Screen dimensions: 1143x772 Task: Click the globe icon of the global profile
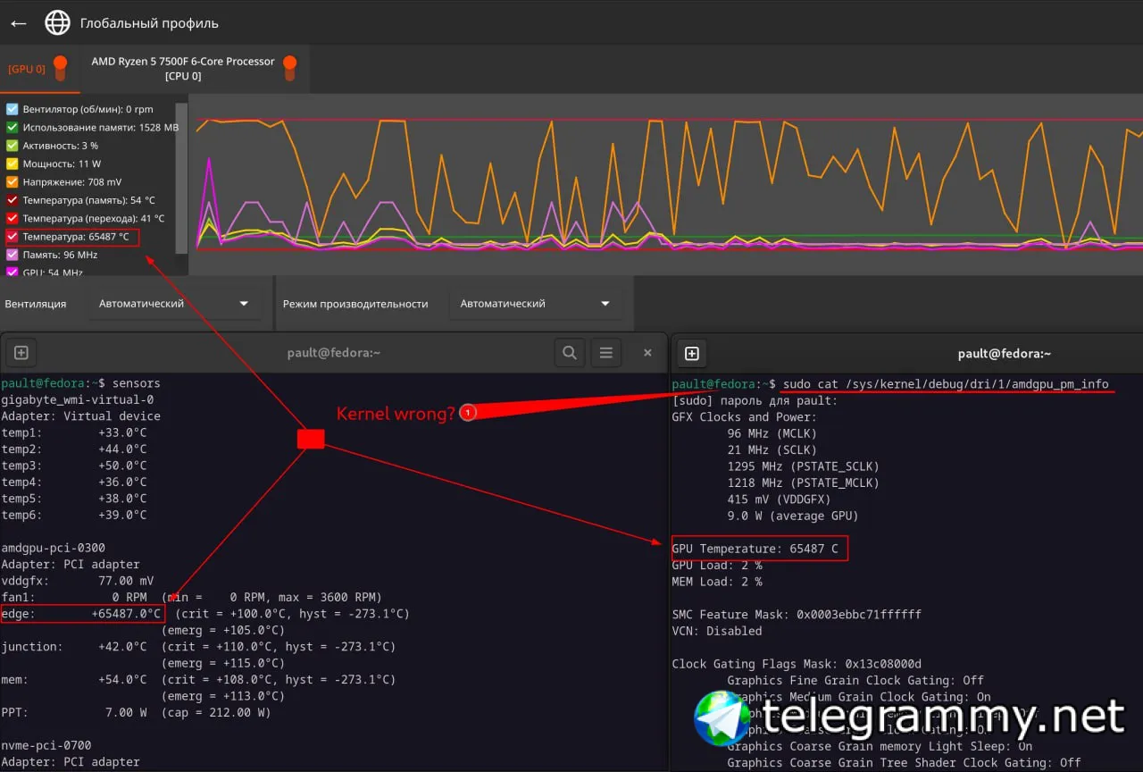click(57, 23)
